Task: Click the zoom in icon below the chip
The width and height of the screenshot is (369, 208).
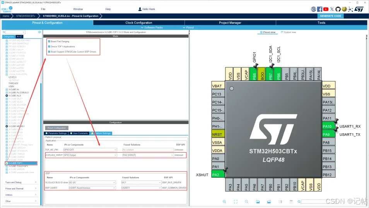Action: pos(224,201)
